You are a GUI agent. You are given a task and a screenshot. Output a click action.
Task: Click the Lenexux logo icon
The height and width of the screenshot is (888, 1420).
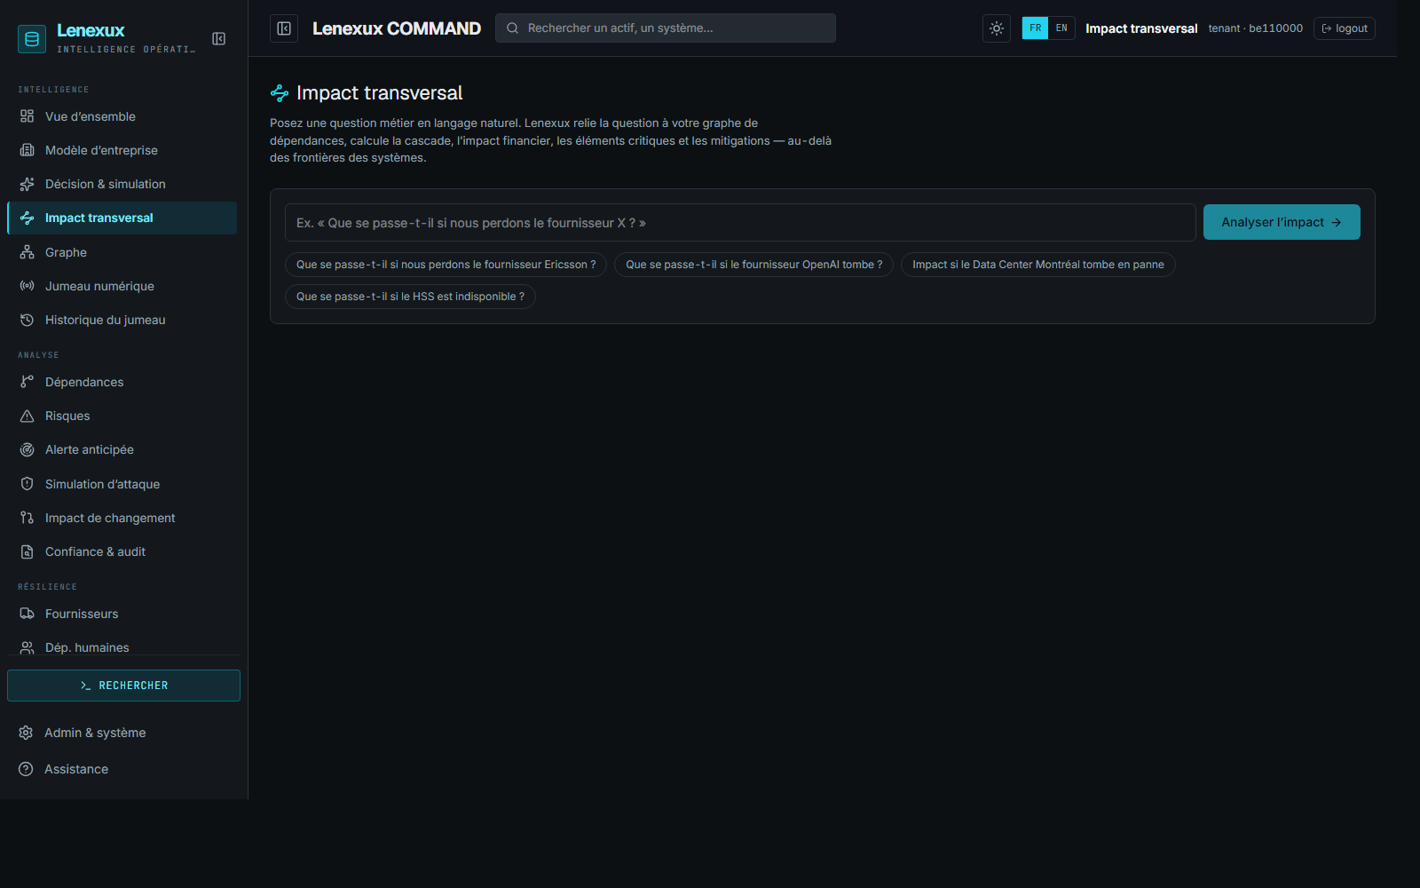tap(32, 39)
